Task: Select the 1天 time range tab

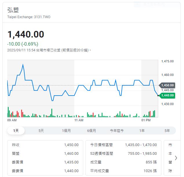Action: (16, 131)
